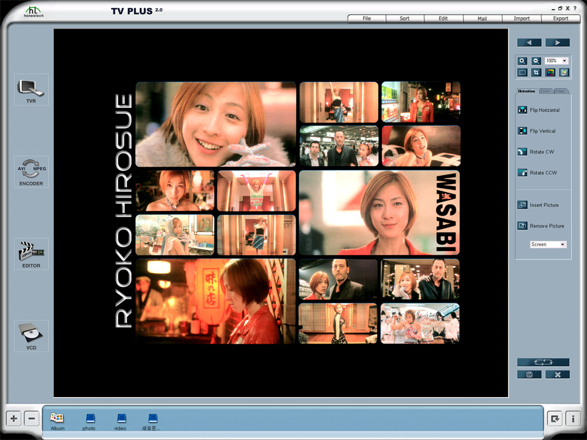Click the Insert Picture icon
The width and height of the screenshot is (587, 440).
coord(522,205)
